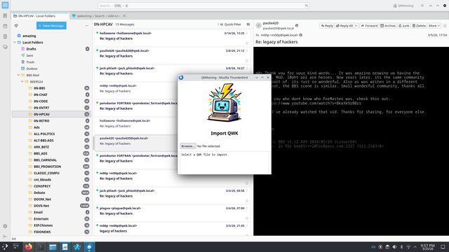Open the application launcher menu

coord(5,247)
